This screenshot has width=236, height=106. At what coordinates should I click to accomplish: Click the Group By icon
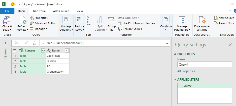pyautogui.click(x=112, y=20)
